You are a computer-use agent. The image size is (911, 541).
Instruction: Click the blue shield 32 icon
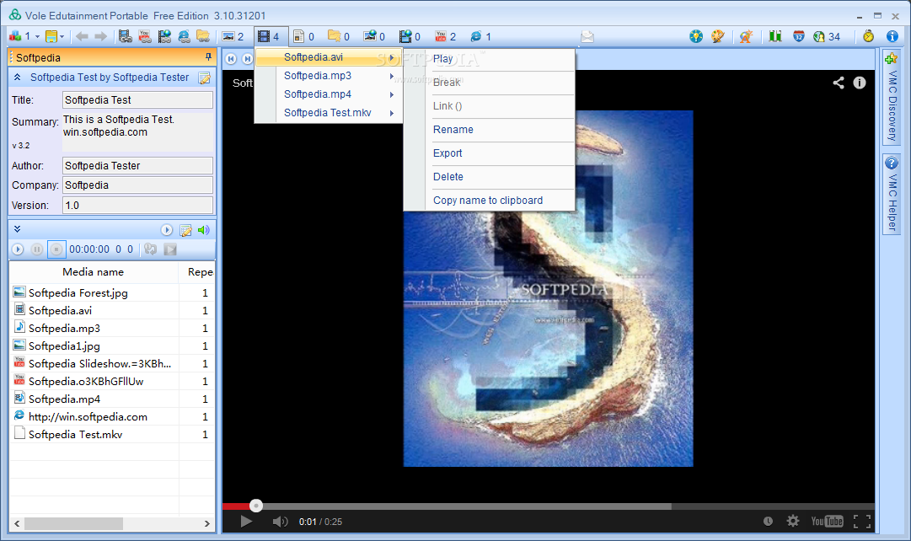(x=799, y=36)
